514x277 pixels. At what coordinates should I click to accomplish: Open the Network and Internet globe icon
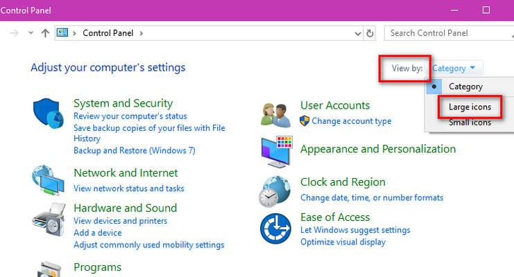coord(48,181)
